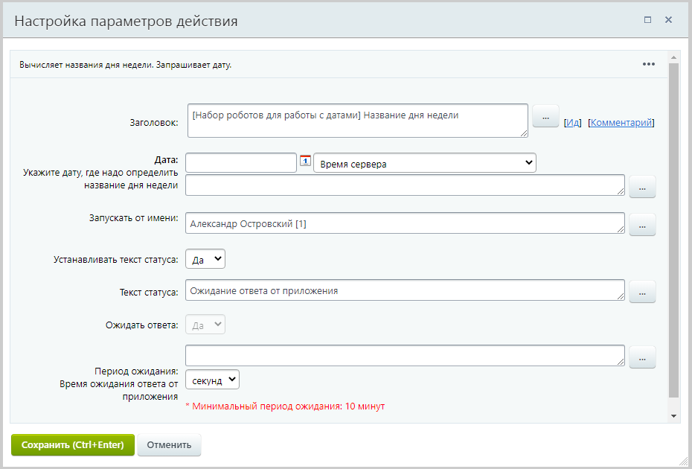Click ellipsis button next to Запускать от имени
Screen dimensions: 692x469
(642, 224)
